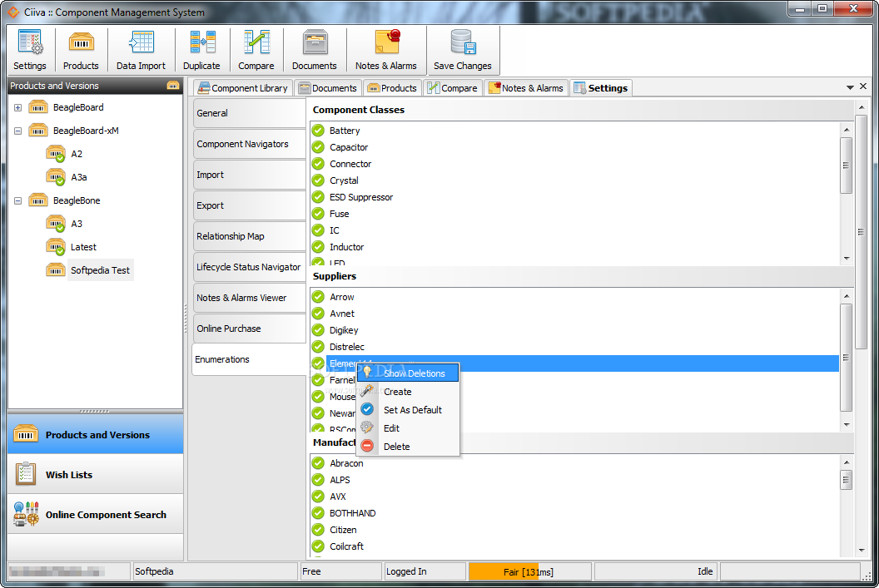The image size is (879, 588).
Task: Expand the BeagleBoard tree node
Action: coord(18,107)
